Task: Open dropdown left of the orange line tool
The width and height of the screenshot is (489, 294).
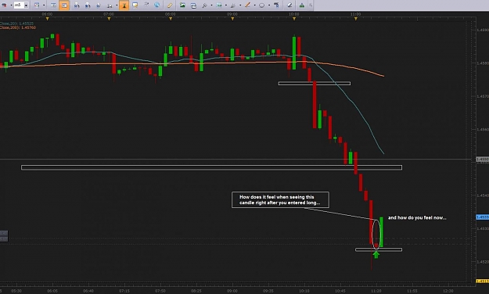Action: pyautogui.click(x=240, y=5)
